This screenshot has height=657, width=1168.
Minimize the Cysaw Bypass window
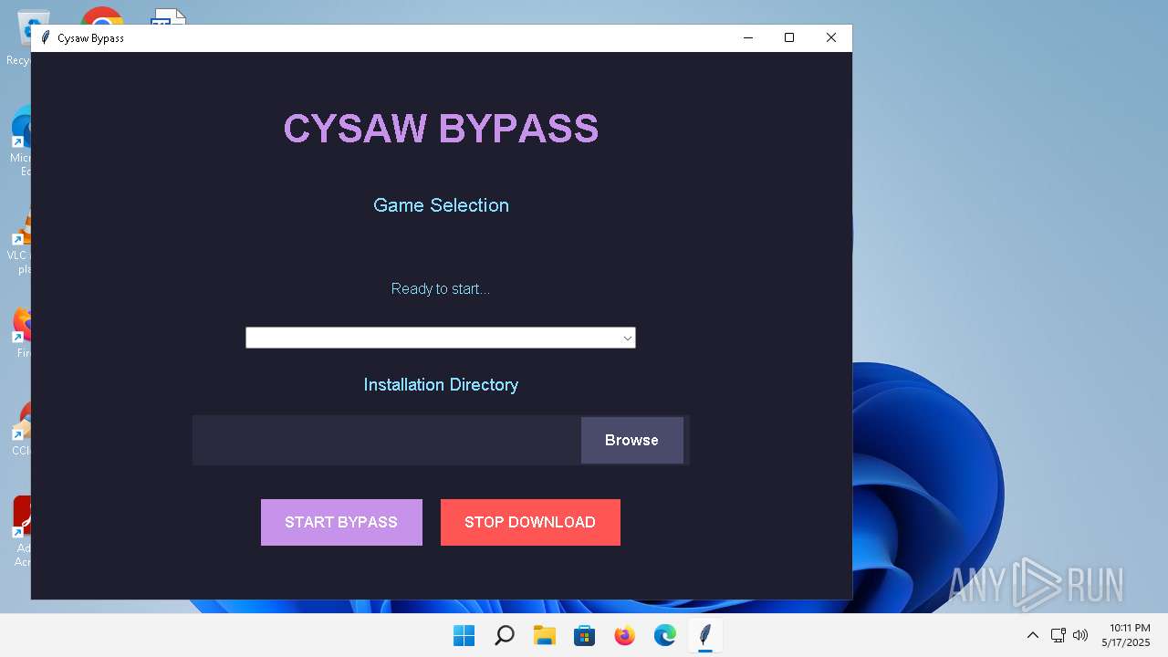pos(748,37)
